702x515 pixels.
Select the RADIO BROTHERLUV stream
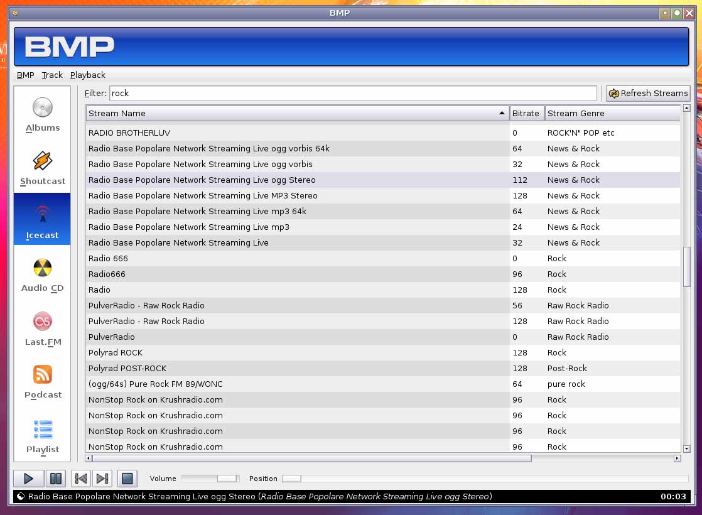point(383,133)
